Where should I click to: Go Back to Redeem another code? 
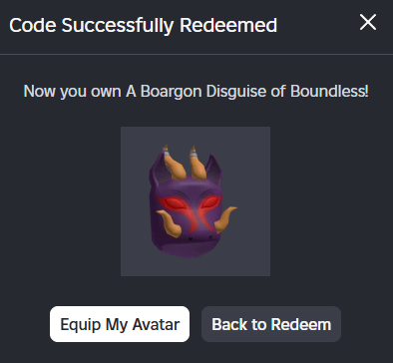pos(271,324)
